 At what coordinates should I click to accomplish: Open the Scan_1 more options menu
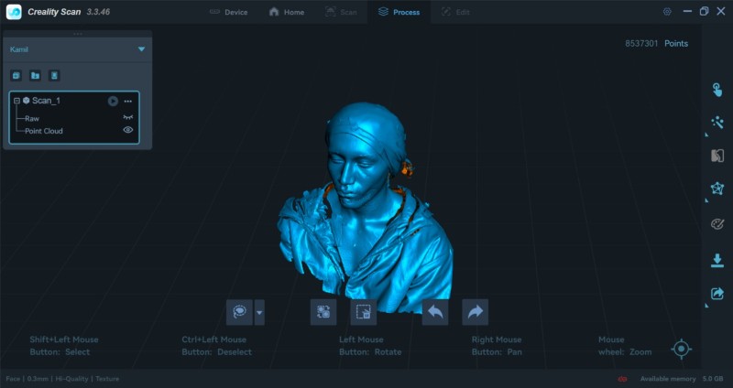click(x=127, y=101)
